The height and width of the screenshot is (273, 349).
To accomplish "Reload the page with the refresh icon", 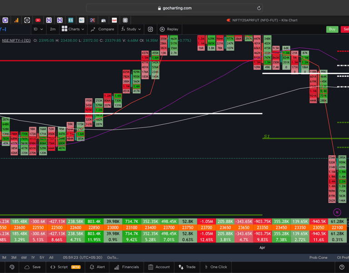I will [x=259, y=8].
